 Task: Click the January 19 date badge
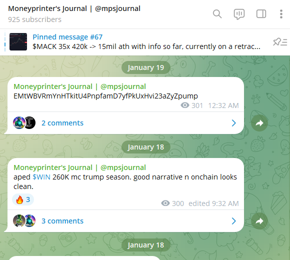click(145, 67)
